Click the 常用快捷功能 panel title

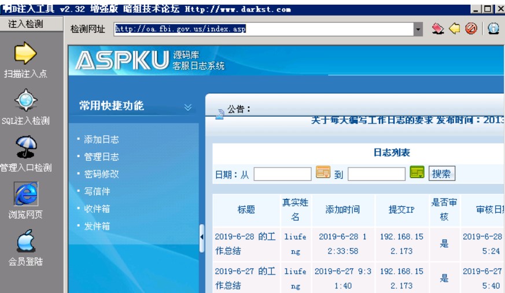coord(112,106)
